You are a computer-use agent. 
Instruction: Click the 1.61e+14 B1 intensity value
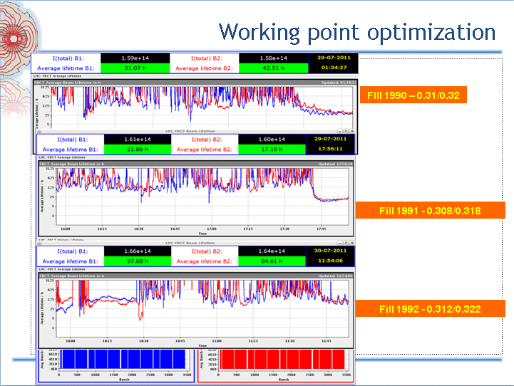click(138, 140)
